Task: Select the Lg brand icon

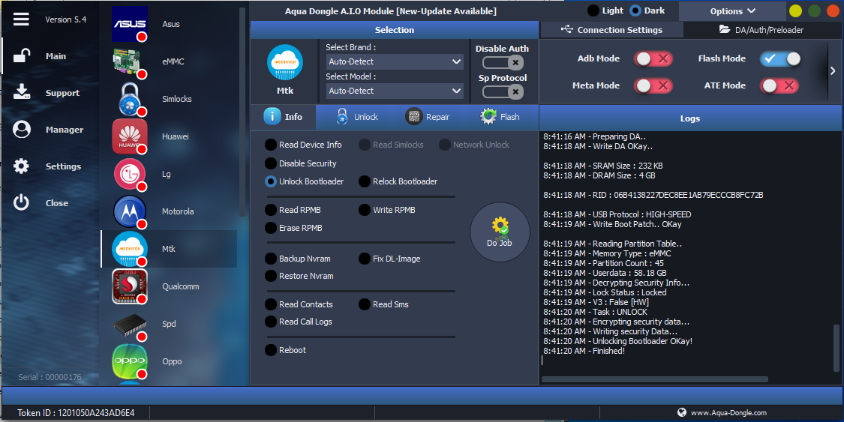Action: pos(130,174)
